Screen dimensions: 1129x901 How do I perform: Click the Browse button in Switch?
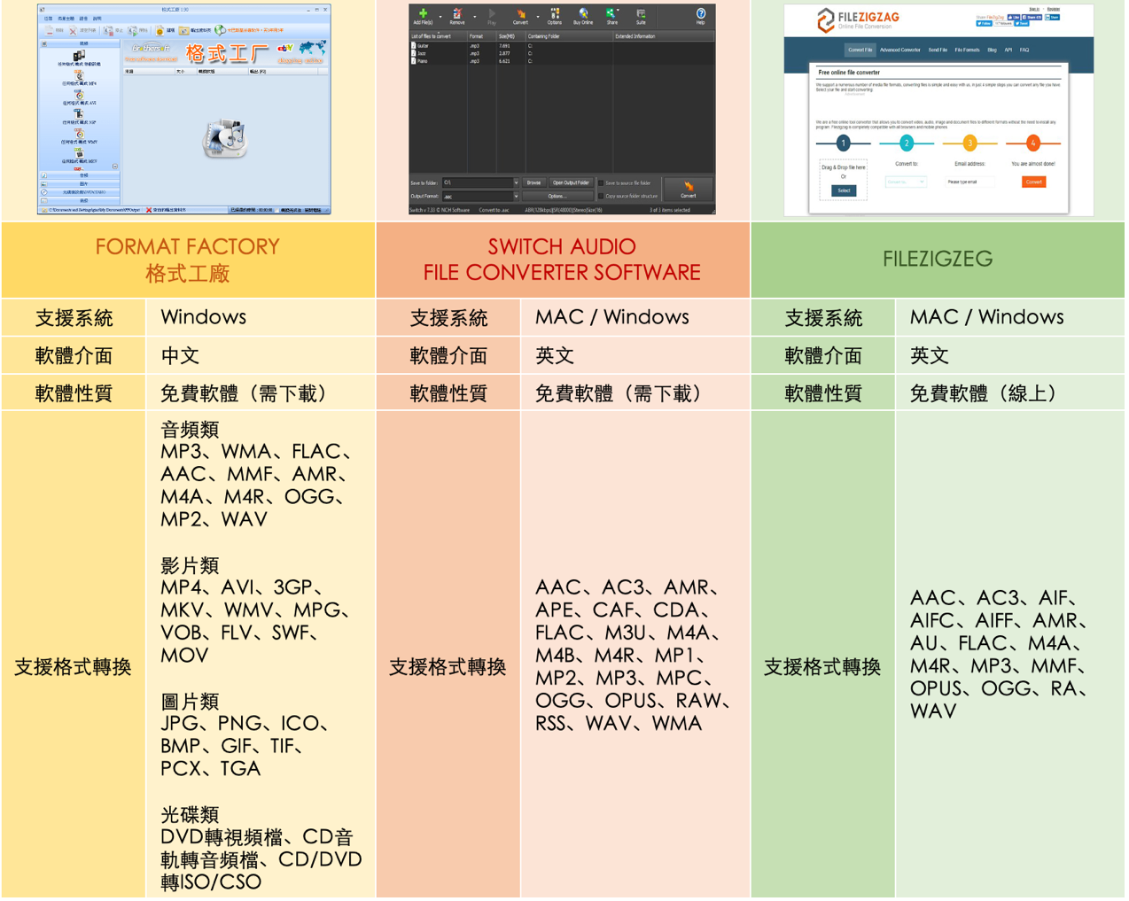pos(533,183)
